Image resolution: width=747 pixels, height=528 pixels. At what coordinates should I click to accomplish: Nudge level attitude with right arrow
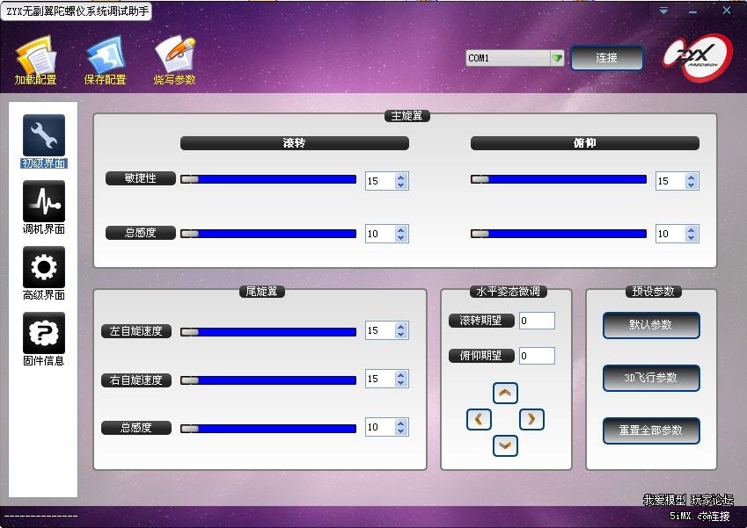coord(531,420)
